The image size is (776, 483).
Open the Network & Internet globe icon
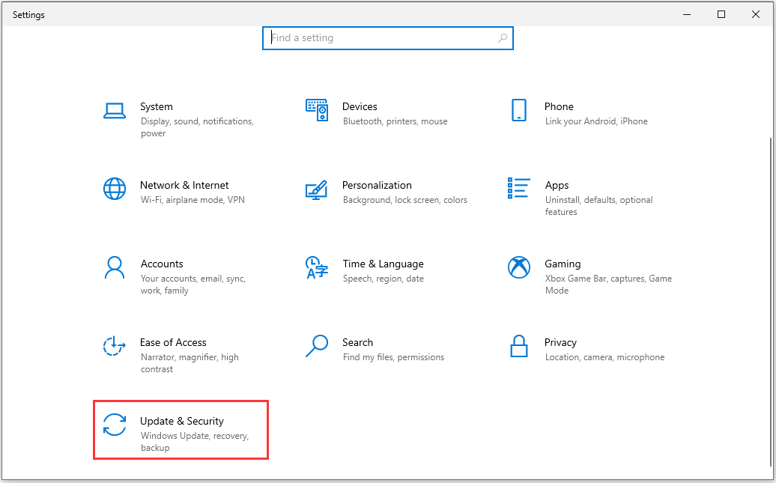[x=115, y=189]
